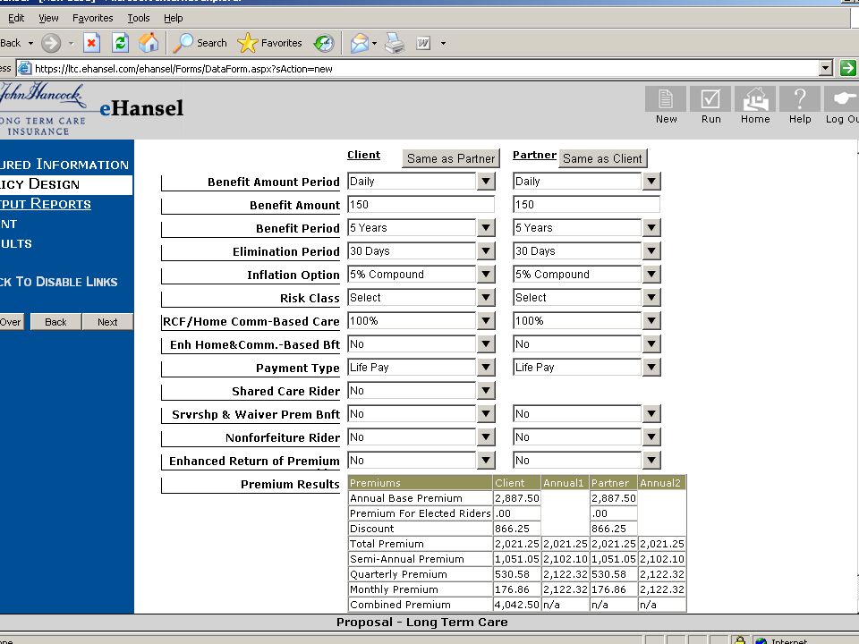Open the Help menu in the menu bar

[173, 18]
